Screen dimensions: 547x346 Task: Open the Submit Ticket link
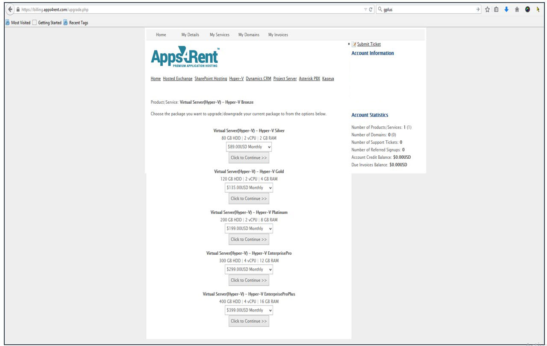pos(369,44)
